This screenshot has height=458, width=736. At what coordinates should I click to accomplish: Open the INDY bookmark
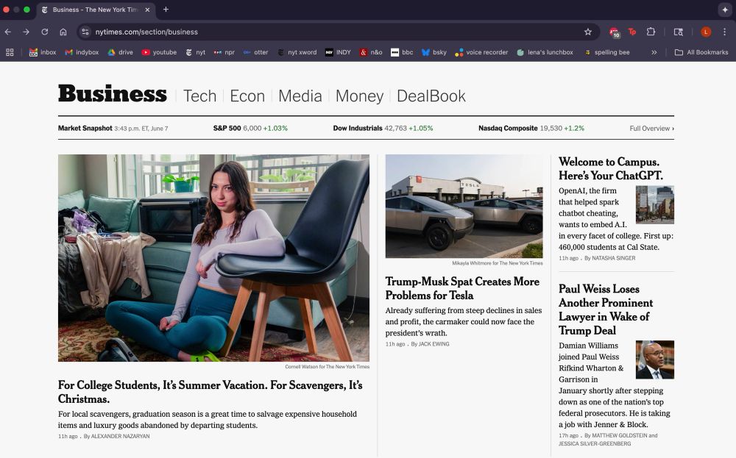(x=338, y=52)
